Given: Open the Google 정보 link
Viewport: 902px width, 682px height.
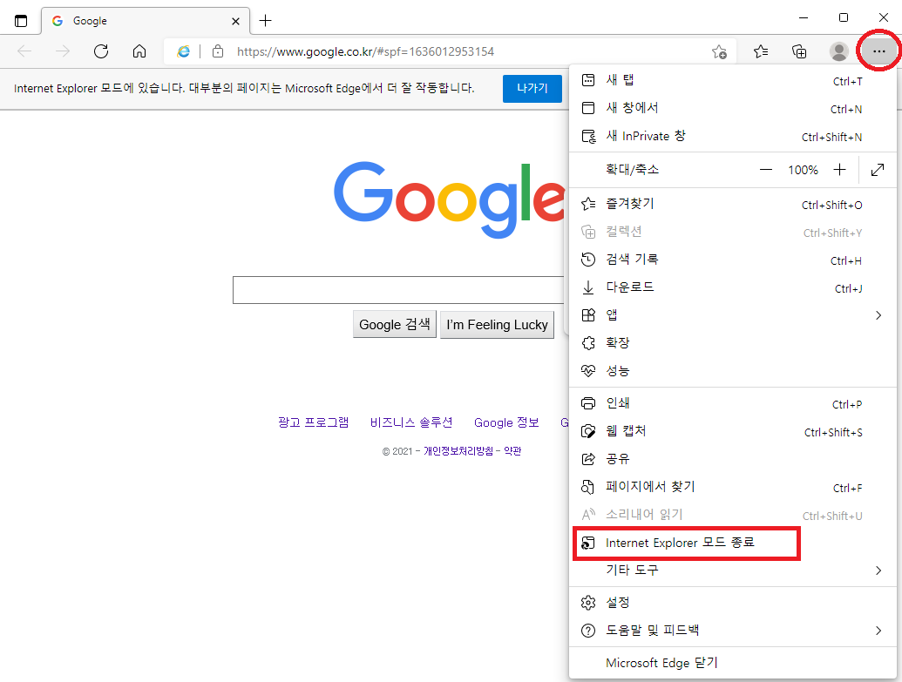Looking at the screenshot, I should [x=506, y=422].
